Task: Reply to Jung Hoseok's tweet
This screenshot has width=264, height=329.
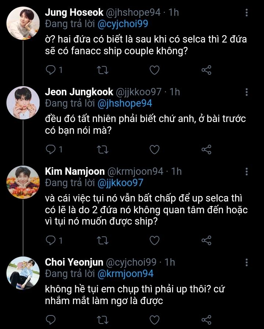Action: click(x=51, y=70)
